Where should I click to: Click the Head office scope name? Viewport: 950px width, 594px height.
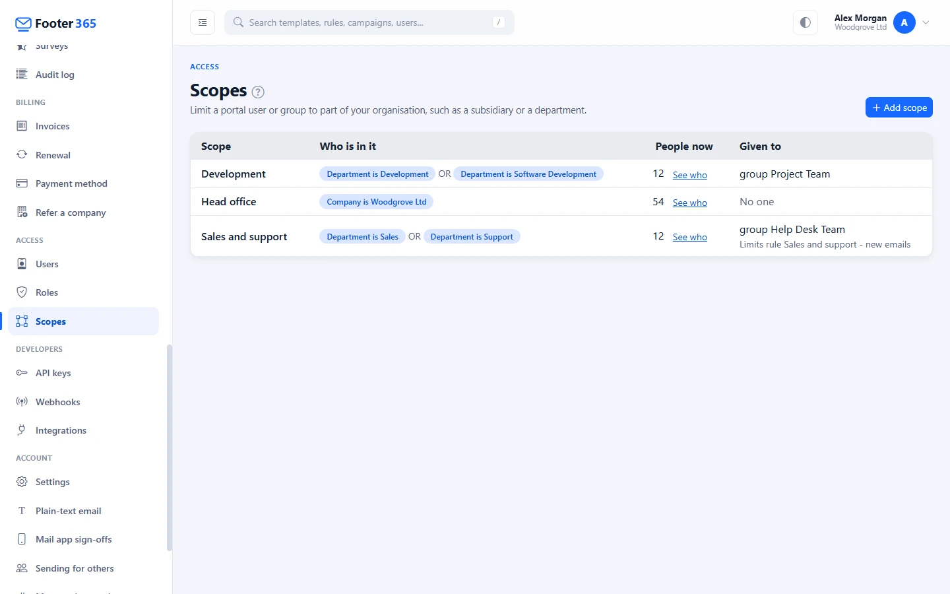[229, 202]
